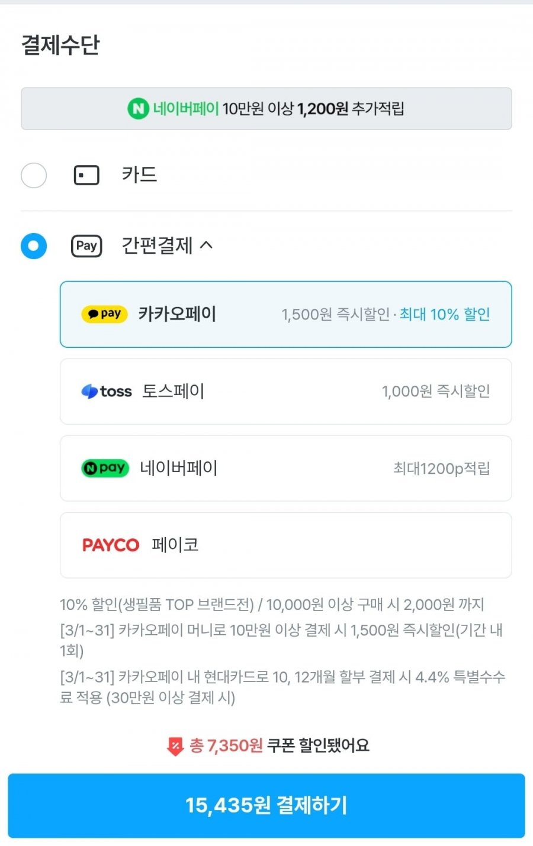
Task: Click the red PAYCO logo
Action: pos(111,545)
